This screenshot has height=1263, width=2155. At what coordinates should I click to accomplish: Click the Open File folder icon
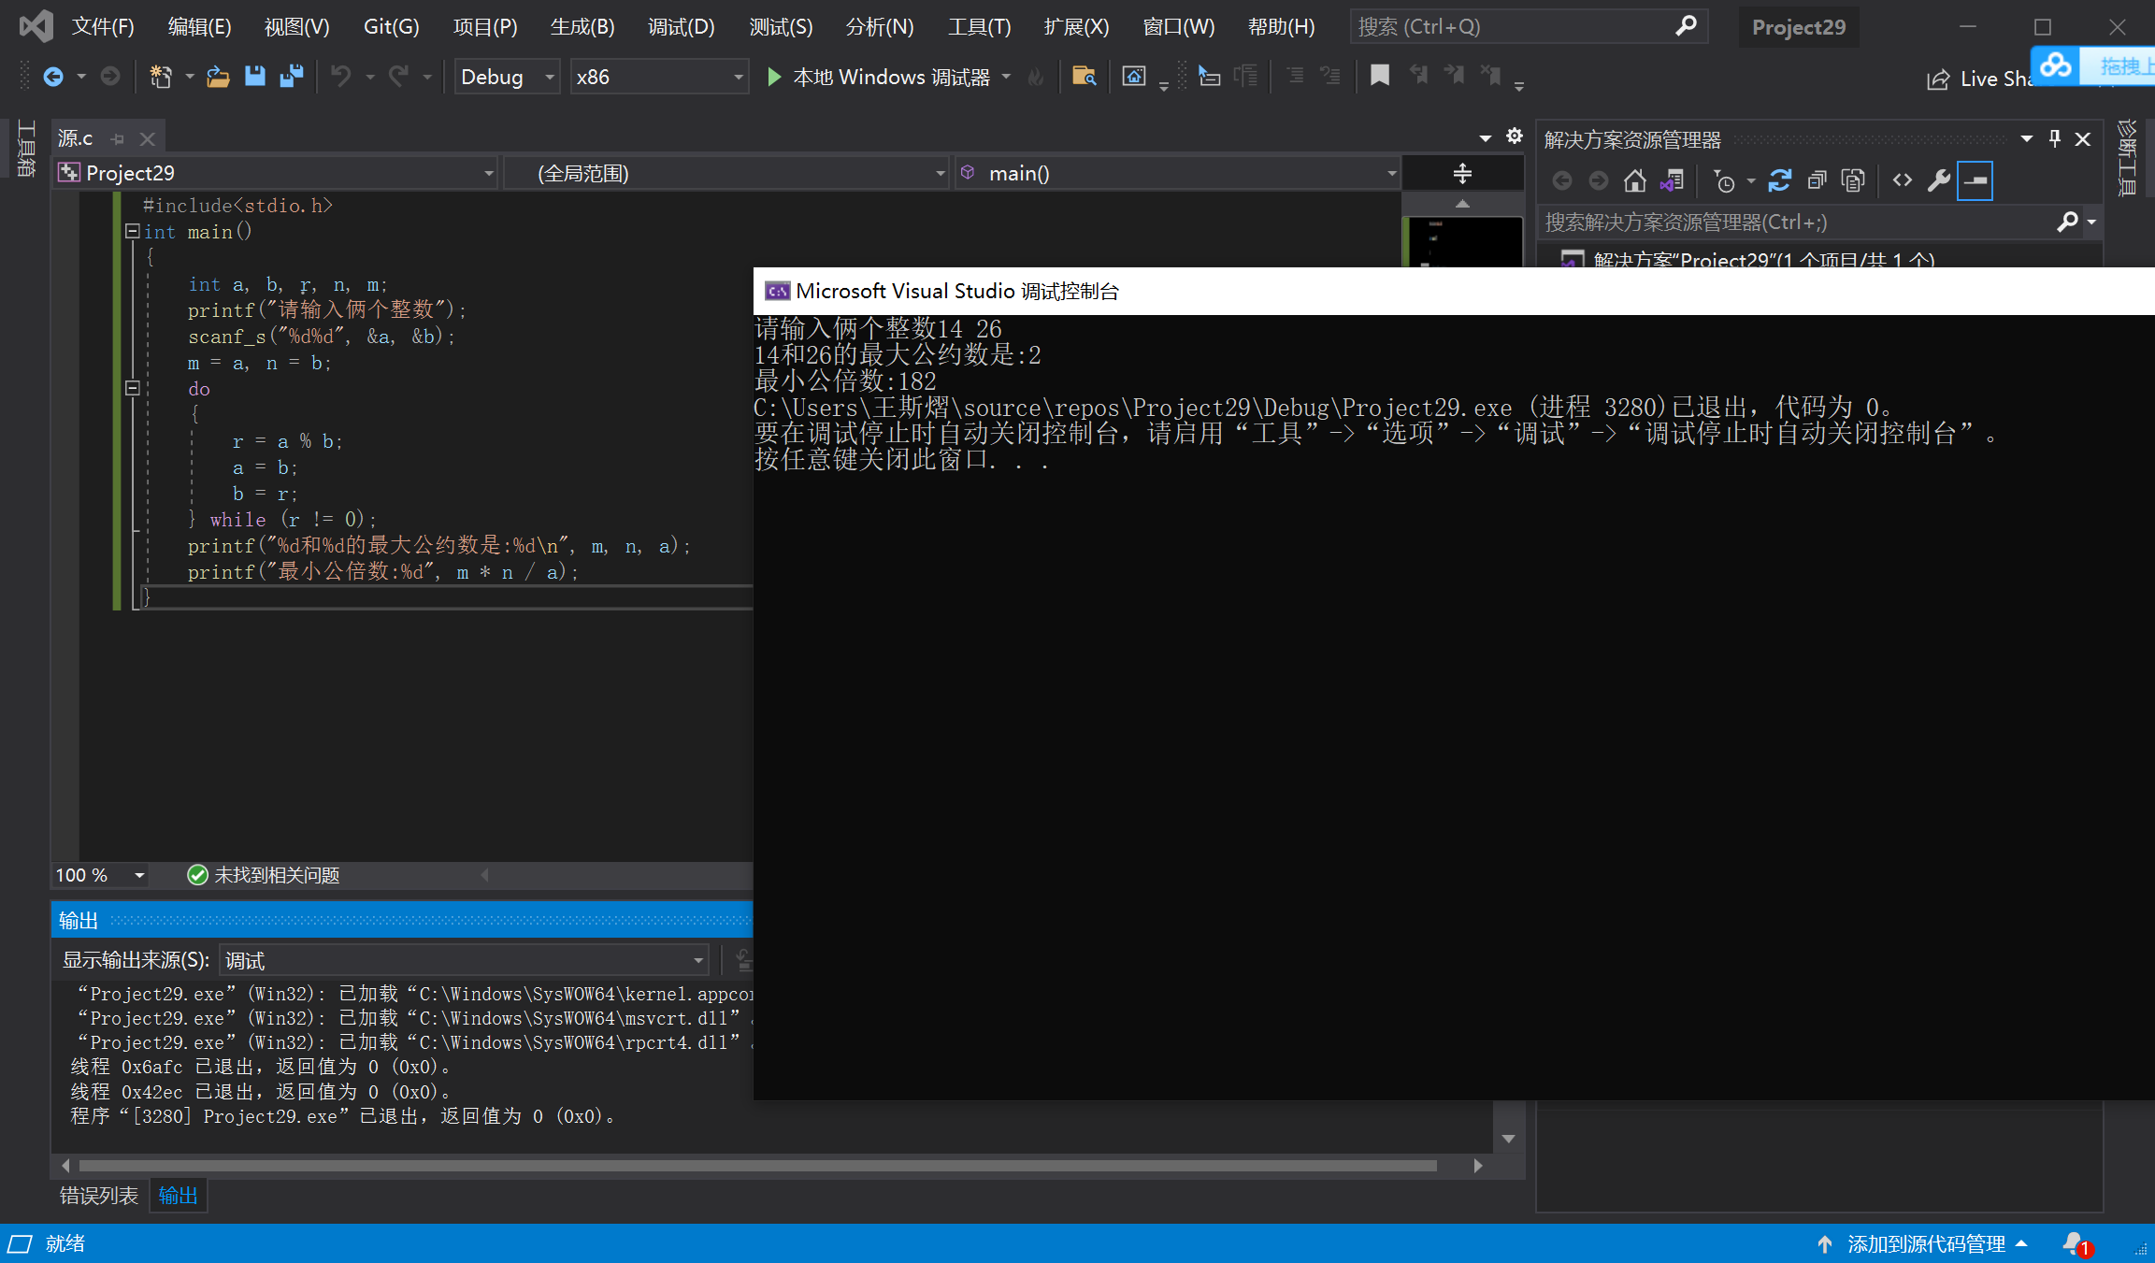(x=218, y=76)
